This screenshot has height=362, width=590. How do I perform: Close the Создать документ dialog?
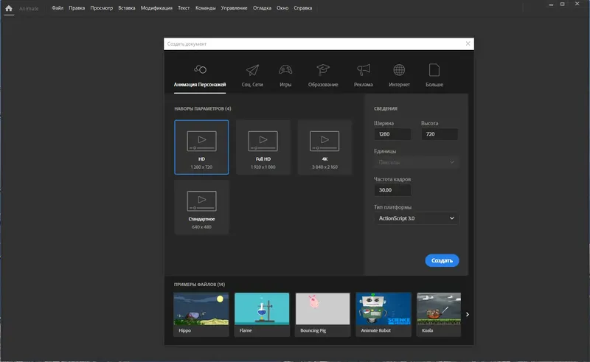click(x=468, y=43)
